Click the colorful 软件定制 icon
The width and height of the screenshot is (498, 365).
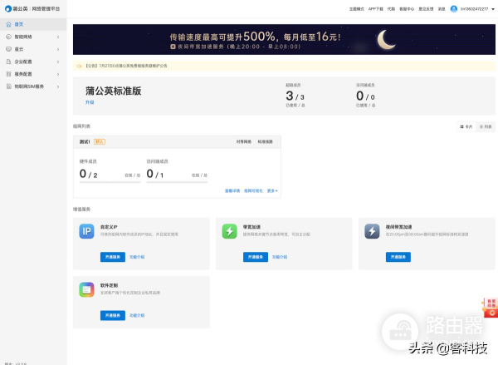[x=85, y=289]
